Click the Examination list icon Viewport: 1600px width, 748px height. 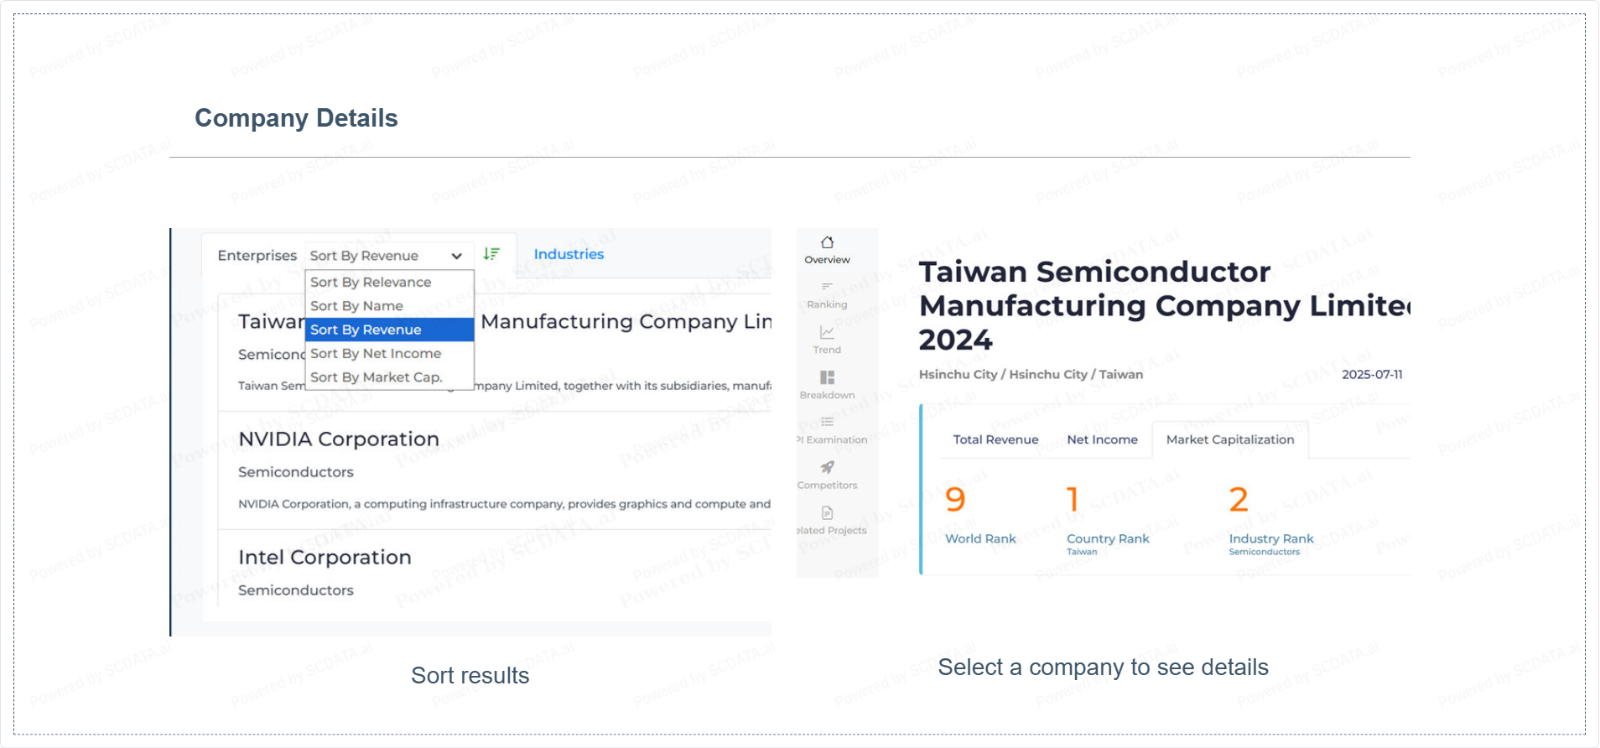pyautogui.click(x=827, y=423)
